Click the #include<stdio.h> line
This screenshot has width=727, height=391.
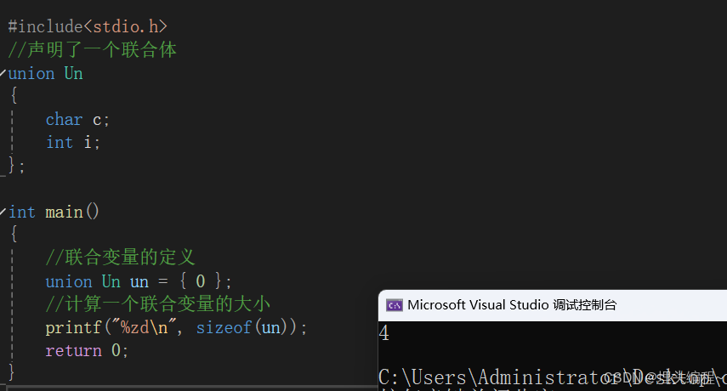(88, 26)
